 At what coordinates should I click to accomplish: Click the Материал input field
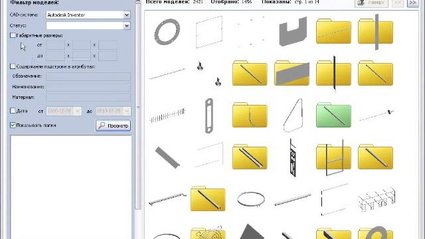pyautogui.click(x=88, y=98)
